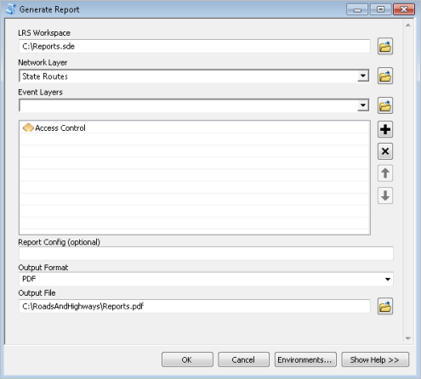Click scrollbar down arrow
Screen dimensions: 421x379
pyautogui.click(x=408, y=338)
